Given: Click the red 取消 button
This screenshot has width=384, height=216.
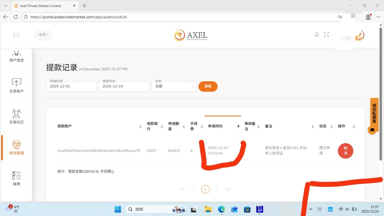Looking at the screenshot, I should point(345,150).
